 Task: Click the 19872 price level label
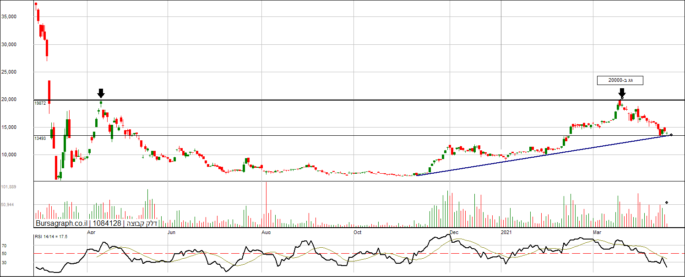(x=40, y=103)
